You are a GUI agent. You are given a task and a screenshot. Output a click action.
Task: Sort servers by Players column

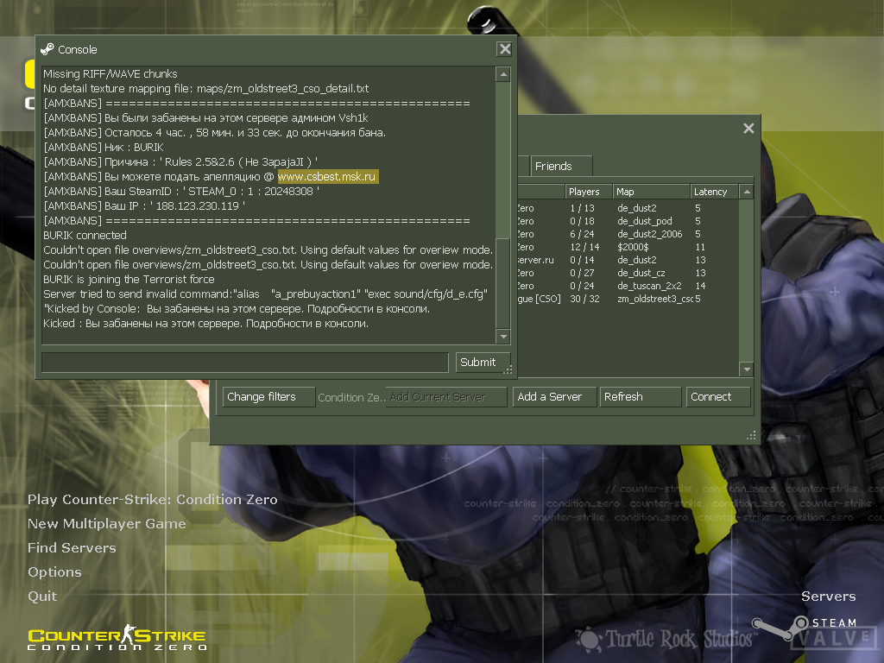(588, 192)
